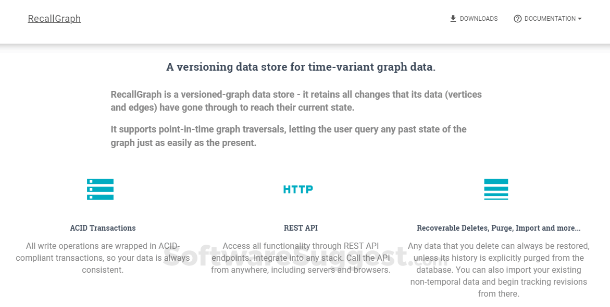Click the stacked-lines icon above Recoverable Deletes

496,189
